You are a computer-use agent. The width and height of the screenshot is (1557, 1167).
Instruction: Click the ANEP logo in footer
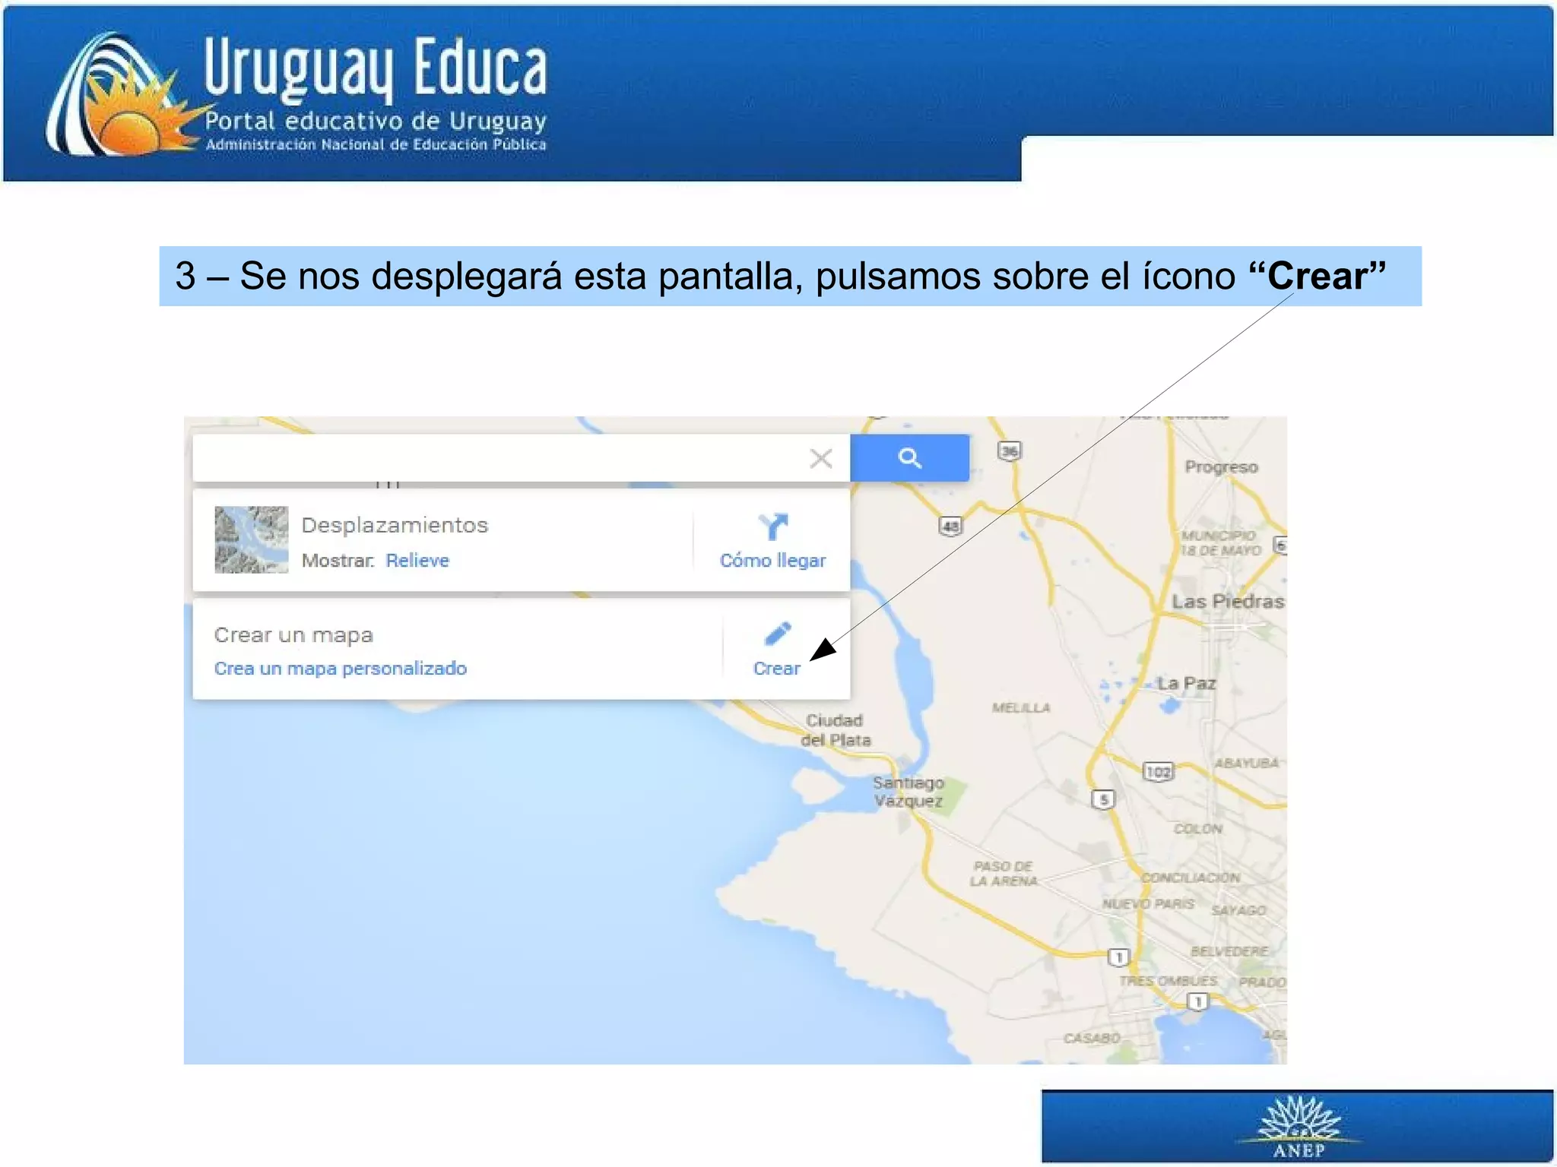pos(1299,1127)
